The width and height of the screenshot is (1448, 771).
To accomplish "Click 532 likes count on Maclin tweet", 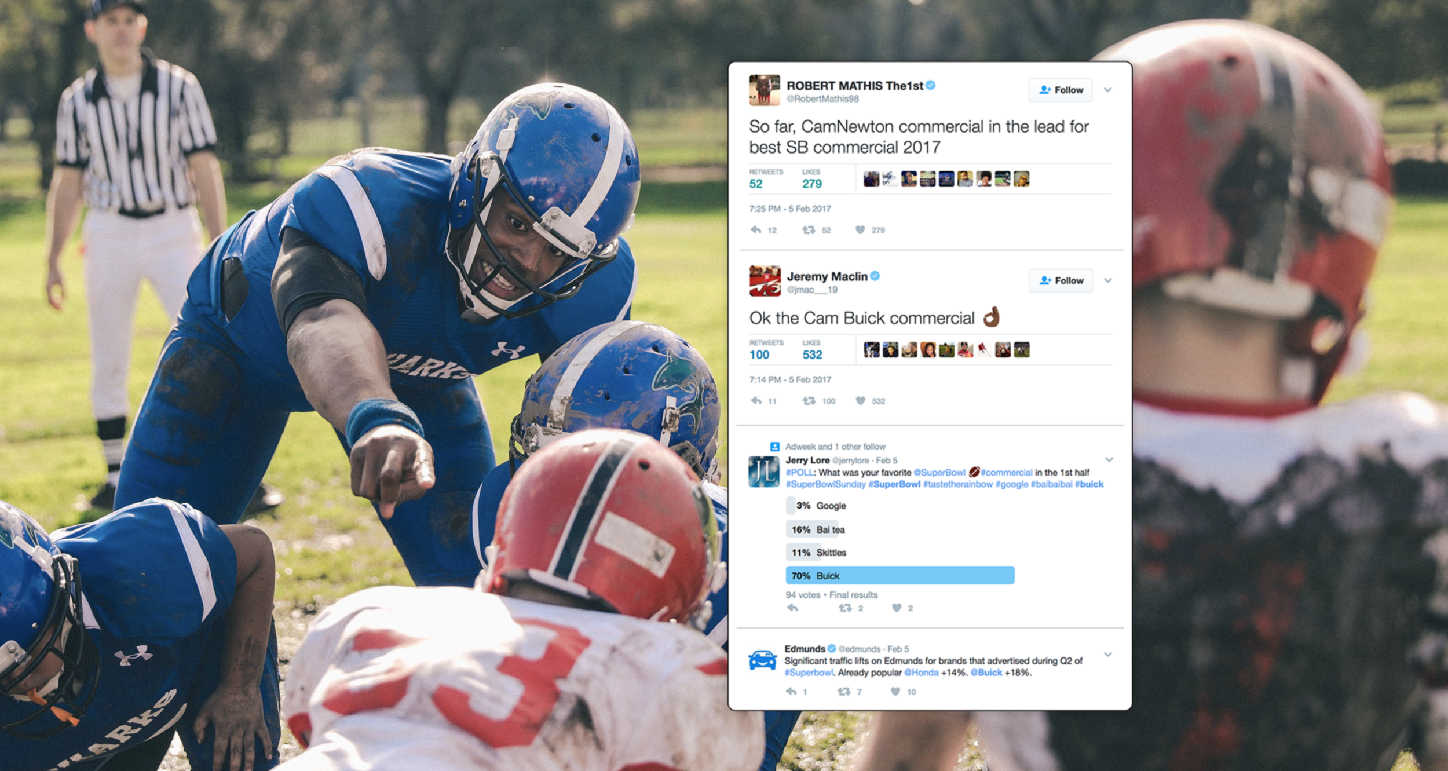I will (x=812, y=355).
